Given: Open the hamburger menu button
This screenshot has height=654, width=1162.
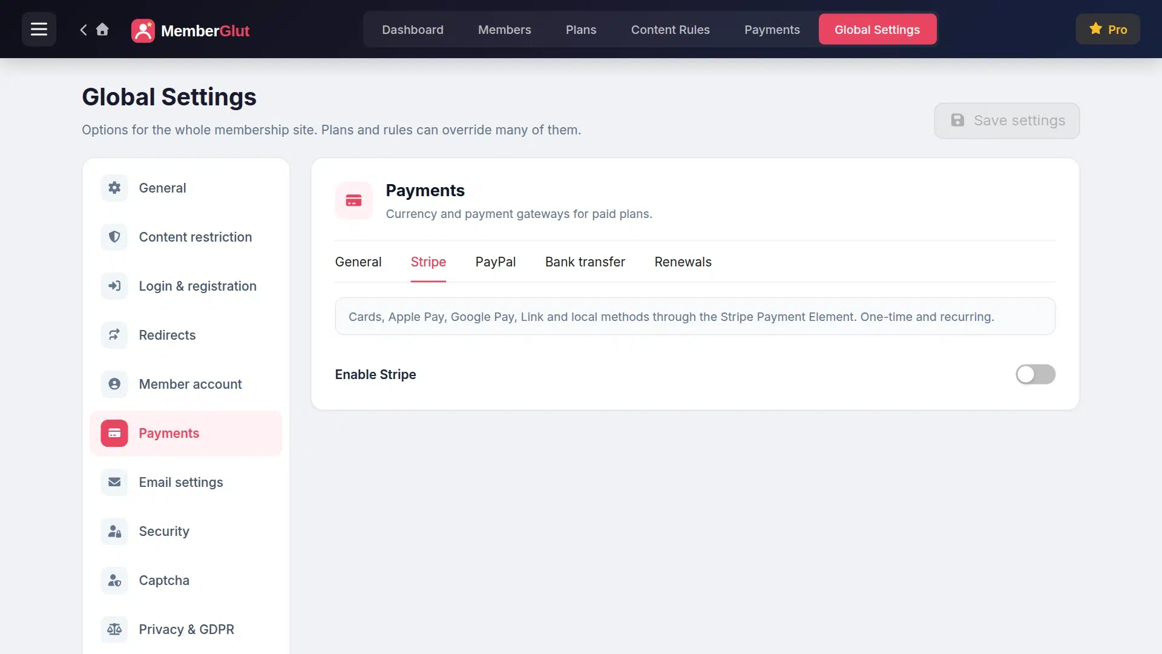Looking at the screenshot, I should coord(39,29).
